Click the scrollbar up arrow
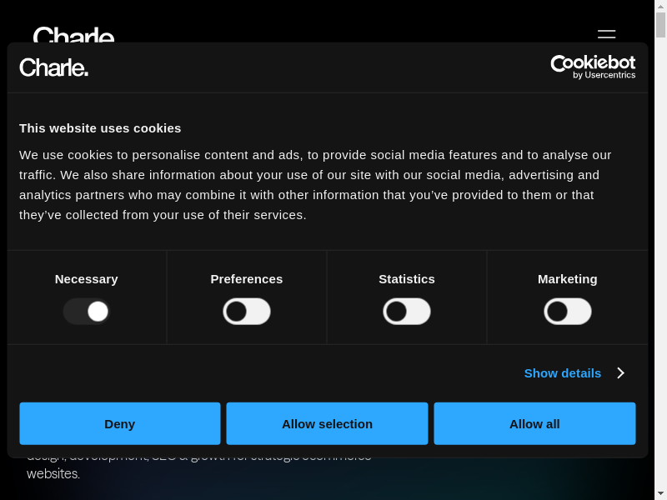The height and width of the screenshot is (500, 667). [660, 7]
